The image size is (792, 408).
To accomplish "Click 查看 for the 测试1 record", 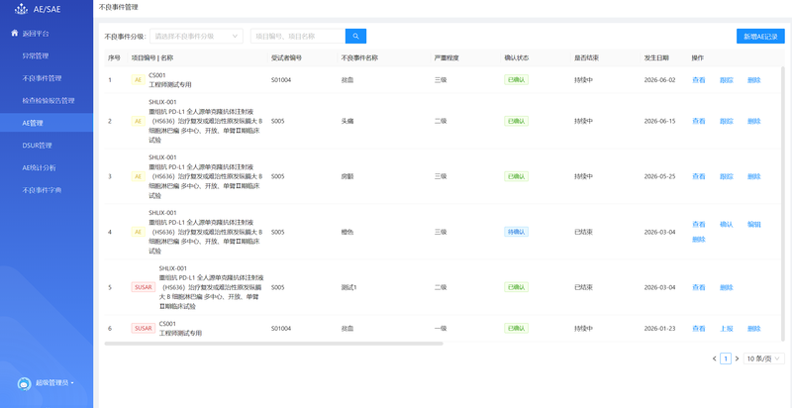I will (699, 287).
